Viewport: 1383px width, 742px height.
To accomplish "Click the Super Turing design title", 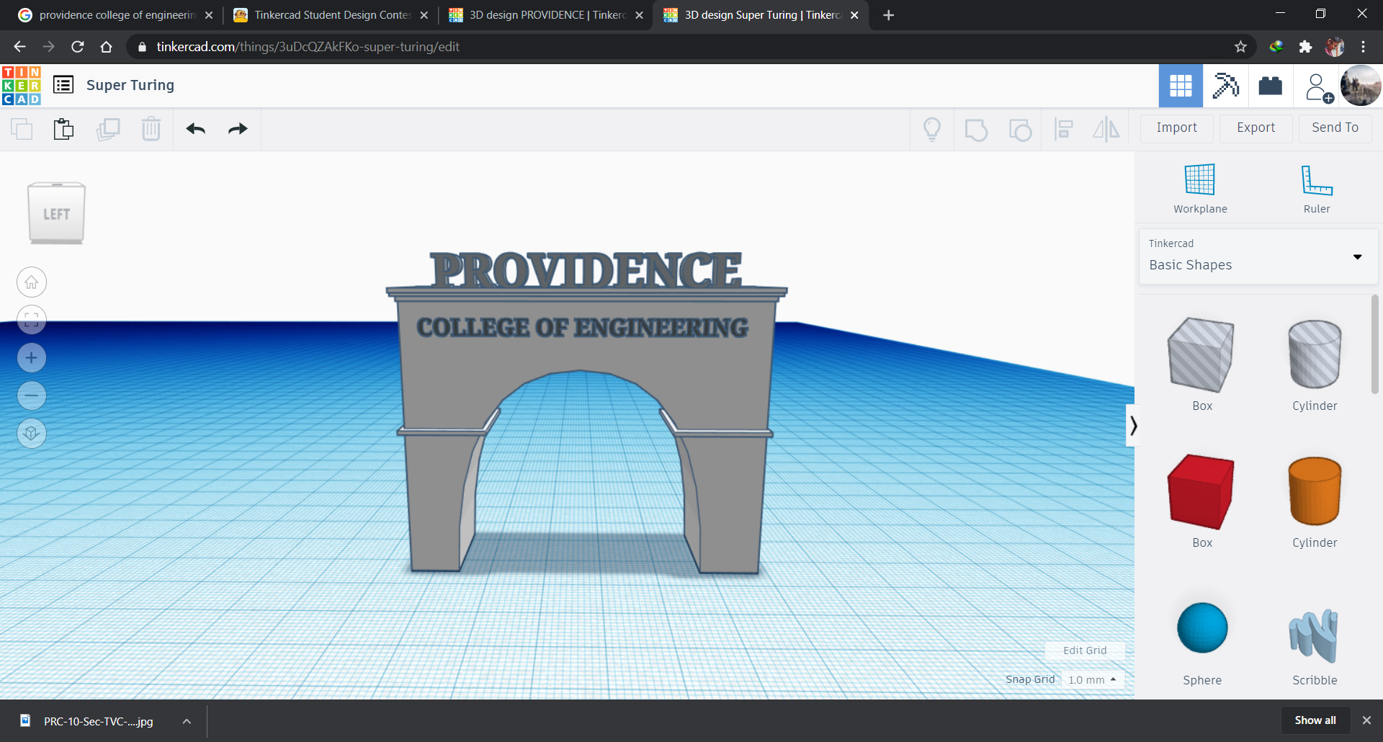I will [x=130, y=85].
